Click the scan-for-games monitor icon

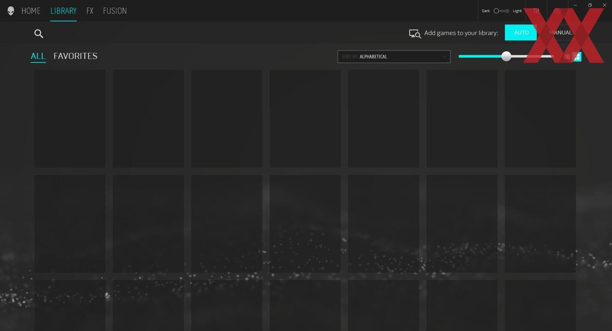(x=415, y=34)
